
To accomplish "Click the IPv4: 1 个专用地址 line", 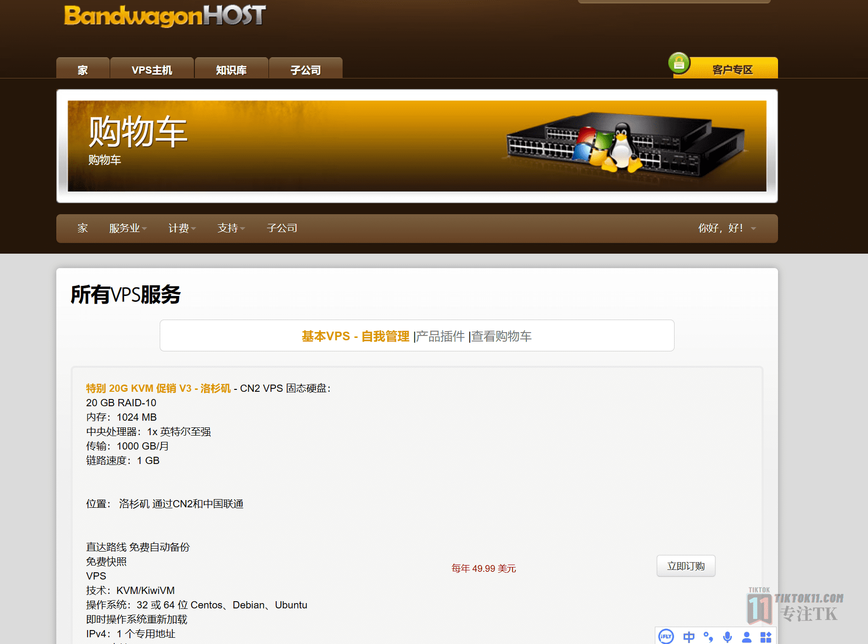I will coord(131,633).
